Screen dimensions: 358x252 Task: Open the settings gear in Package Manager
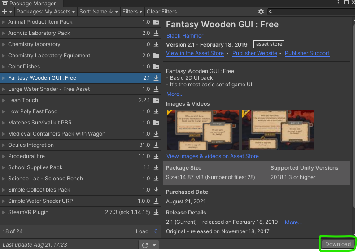tap(261, 12)
